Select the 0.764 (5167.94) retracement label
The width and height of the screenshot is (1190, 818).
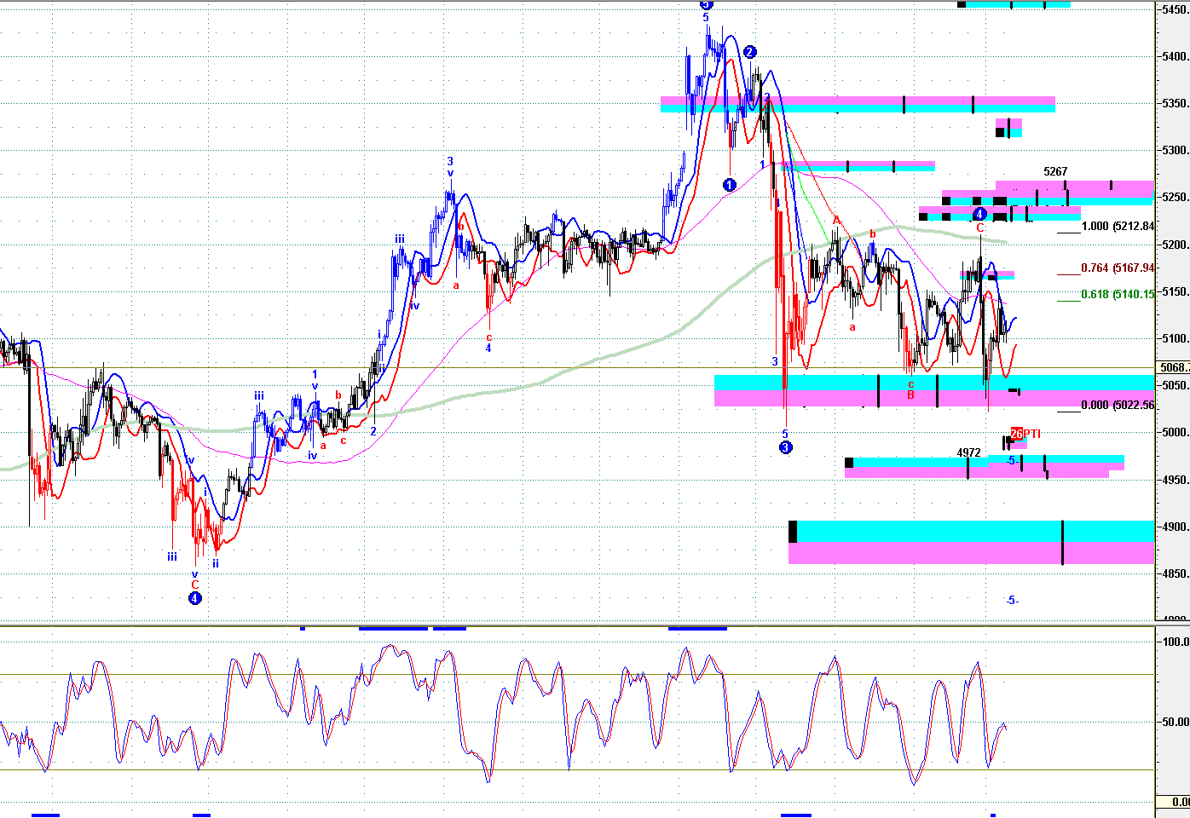pyautogui.click(x=1118, y=268)
